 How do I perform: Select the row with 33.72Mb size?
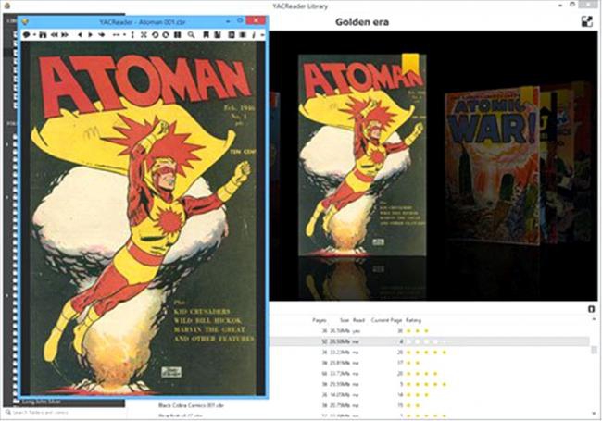(x=429, y=374)
